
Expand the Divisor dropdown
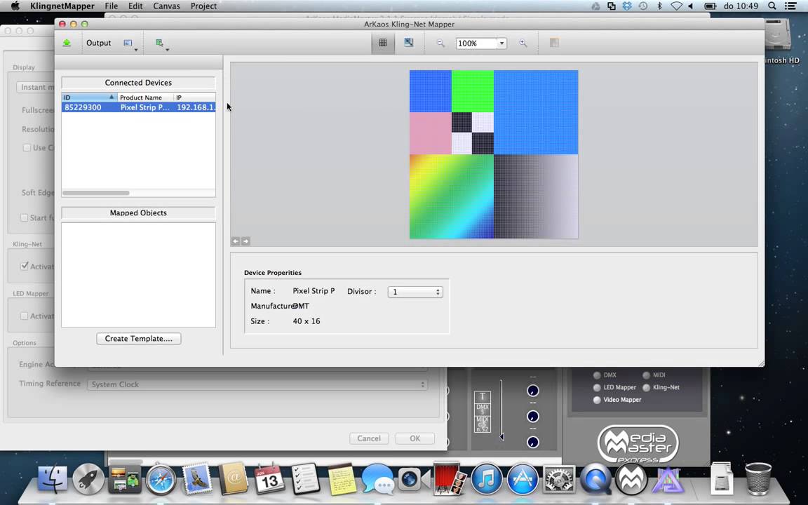point(415,292)
